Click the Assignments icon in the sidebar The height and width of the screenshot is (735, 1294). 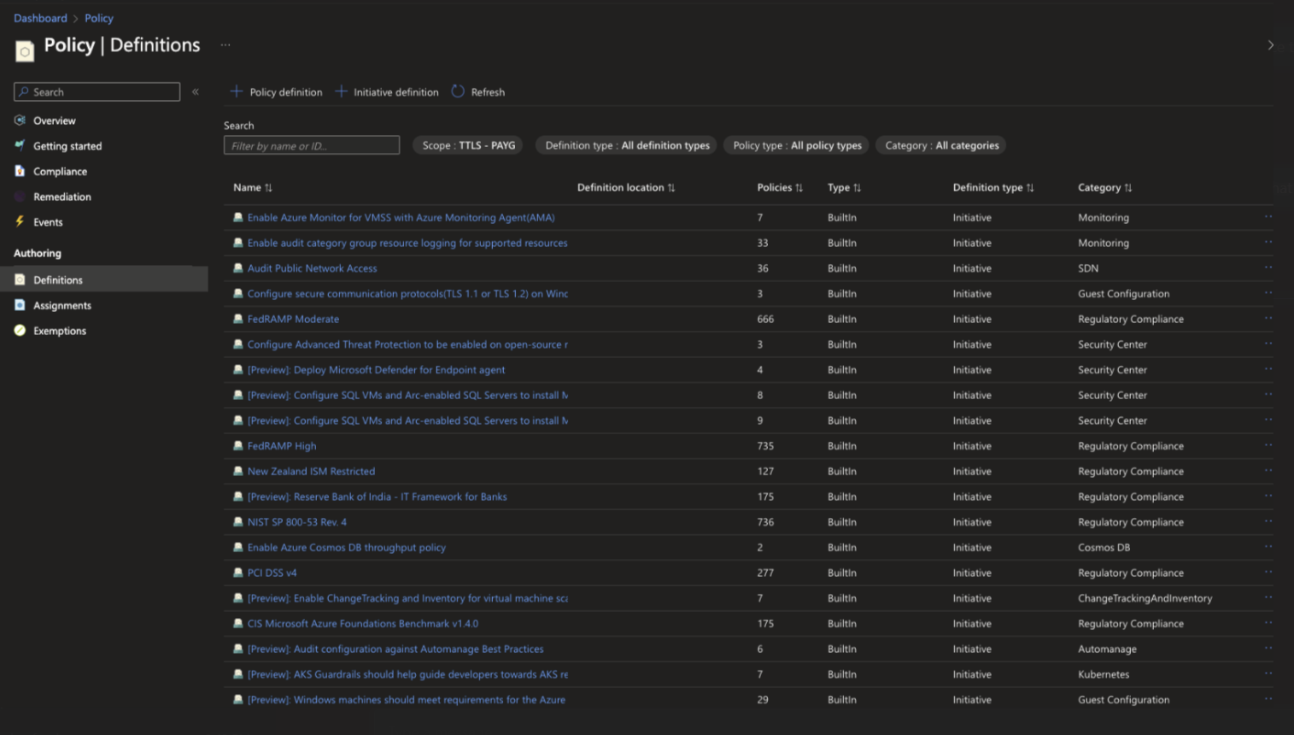[x=20, y=305]
